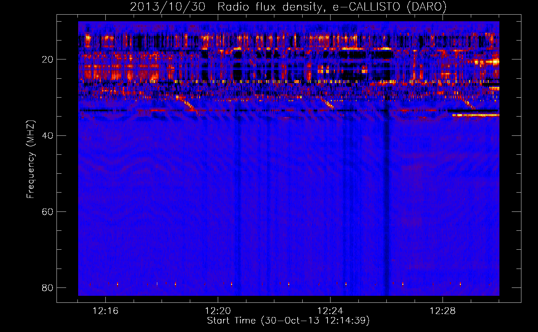
Task: Click the 20 MHz frequency tick label
Action: pos(48,60)
